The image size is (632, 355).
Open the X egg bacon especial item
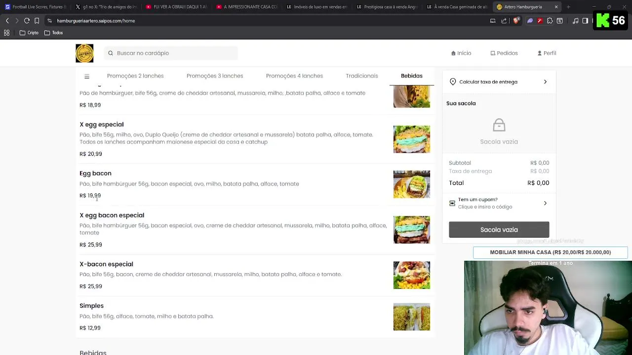[255, 230]
